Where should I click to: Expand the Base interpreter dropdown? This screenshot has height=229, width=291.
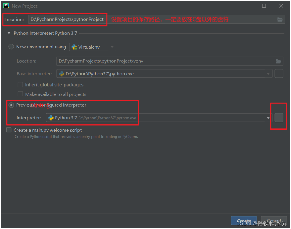tap(269, 74)
